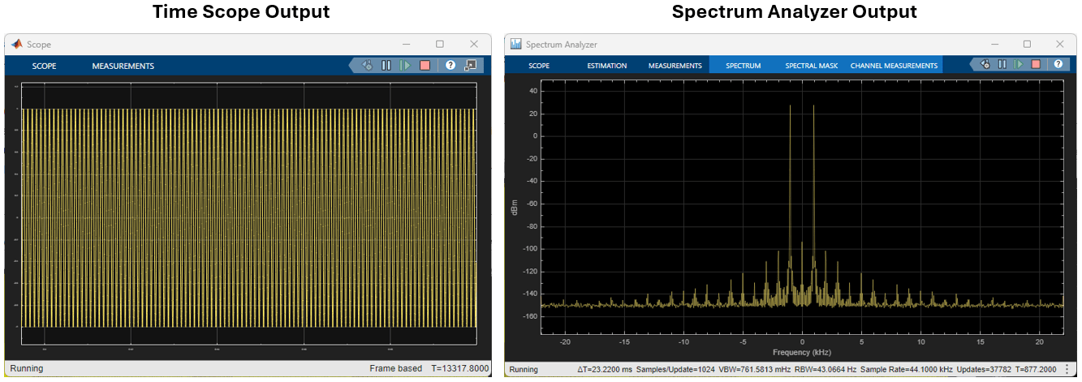Pause the Time Scope simulation
The image size is (1082, 382).
(x=386, y=65)
